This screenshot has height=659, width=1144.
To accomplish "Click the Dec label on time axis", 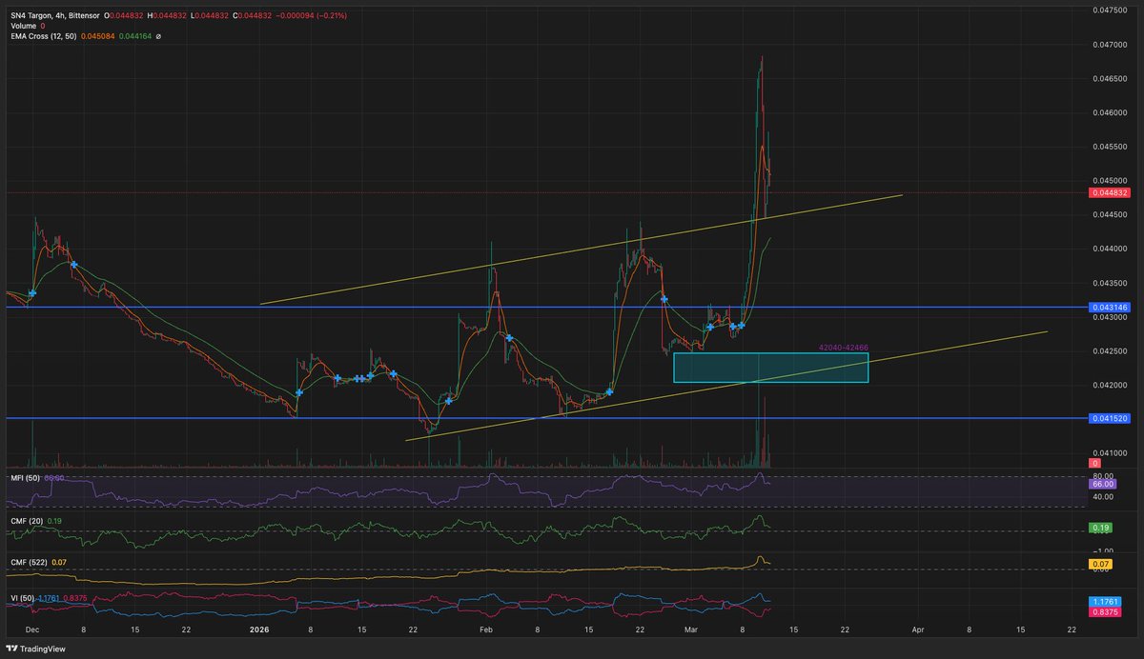I will click(x=33, y=629).
